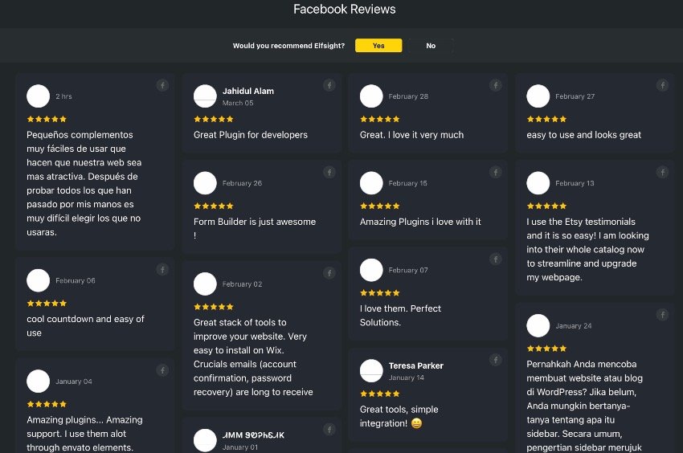Open Facebook icon on February 28 review
Viewport: 683px width, 453px height.
[495, 85]
